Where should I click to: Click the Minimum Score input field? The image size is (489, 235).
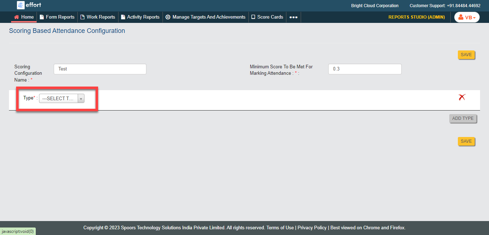click(x=364, y=69)
